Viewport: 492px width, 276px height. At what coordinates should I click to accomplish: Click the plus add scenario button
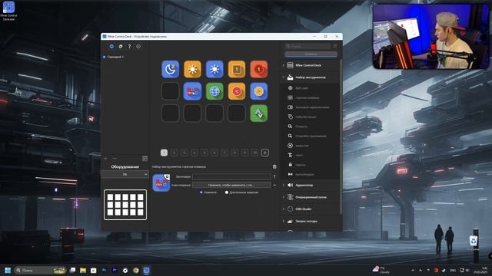pos(106,159)
